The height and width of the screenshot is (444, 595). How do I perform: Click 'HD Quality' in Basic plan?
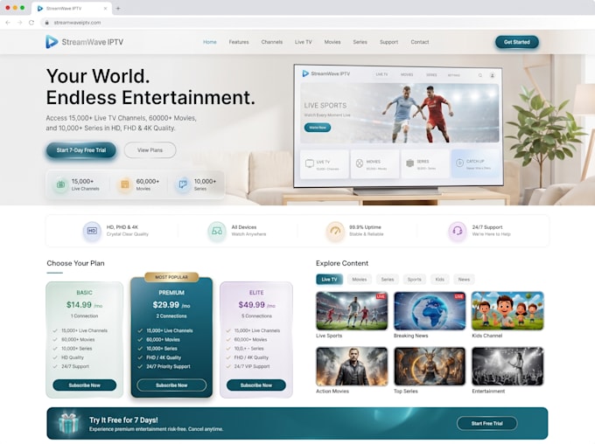tap(73, 357)
